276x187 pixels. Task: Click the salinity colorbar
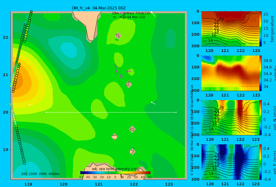tap(261, 73)
